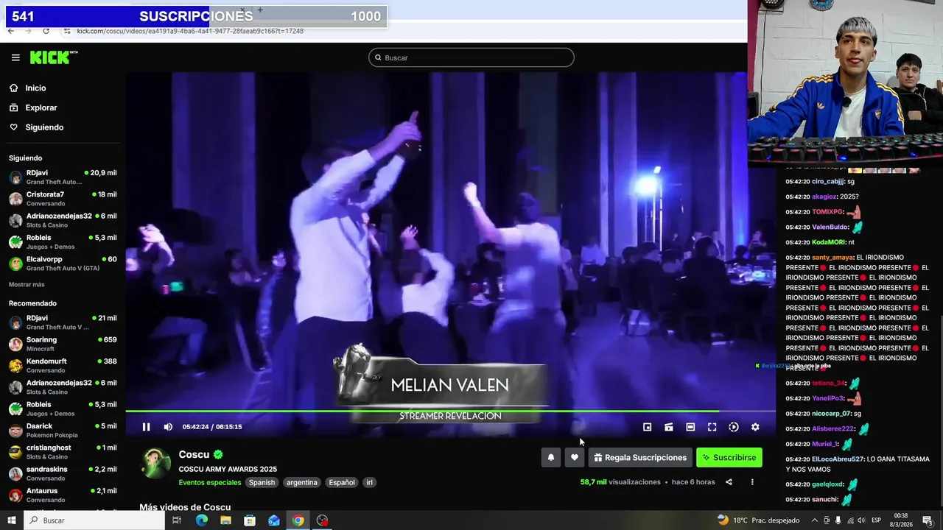943x530 pixels.
Task: Open the hamburger sidebar menu
Action: 15,57
